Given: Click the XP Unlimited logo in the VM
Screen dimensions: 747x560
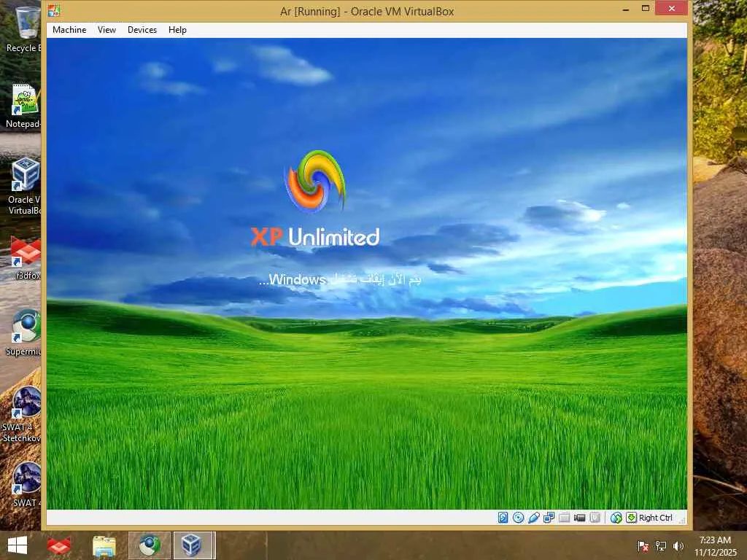Looking at the screenshot, I should (315, 200).
